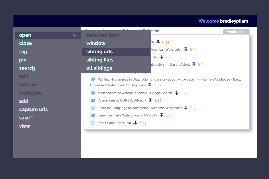Click the bradleypliam username in the header
The height and width of the screenshot is (179, 269).
[234, 21]
